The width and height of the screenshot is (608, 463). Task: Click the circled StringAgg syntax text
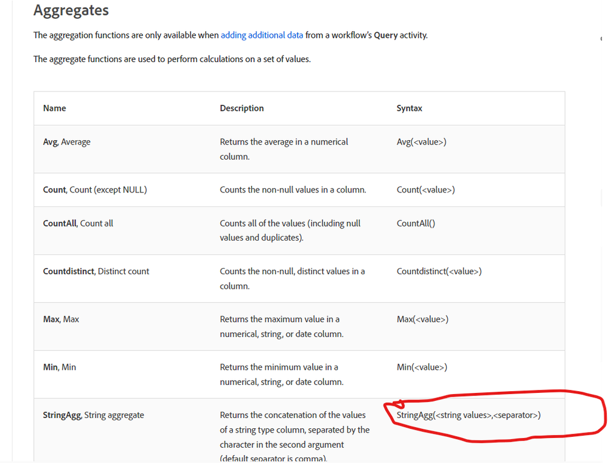[x=469, y=415]
